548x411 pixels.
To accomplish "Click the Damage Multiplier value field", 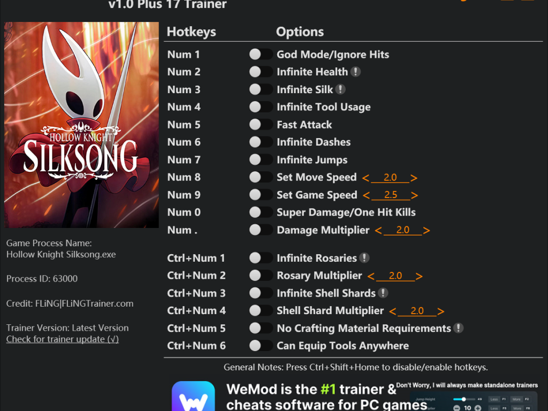I will pos(402,230).
